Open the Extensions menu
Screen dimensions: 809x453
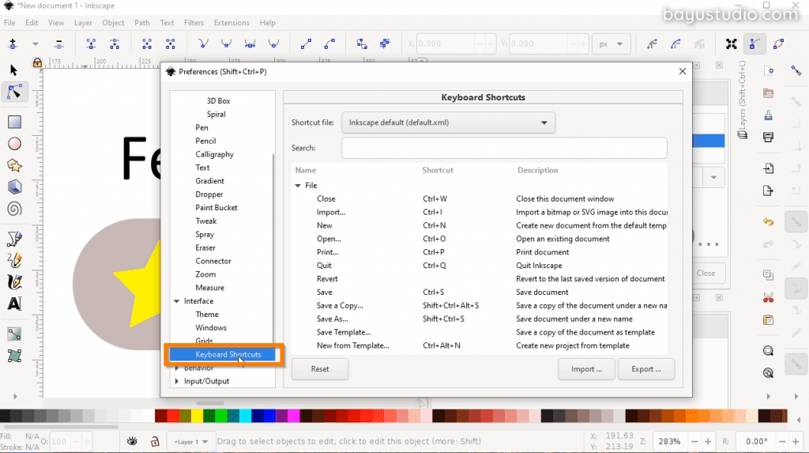tap(231, 23)
